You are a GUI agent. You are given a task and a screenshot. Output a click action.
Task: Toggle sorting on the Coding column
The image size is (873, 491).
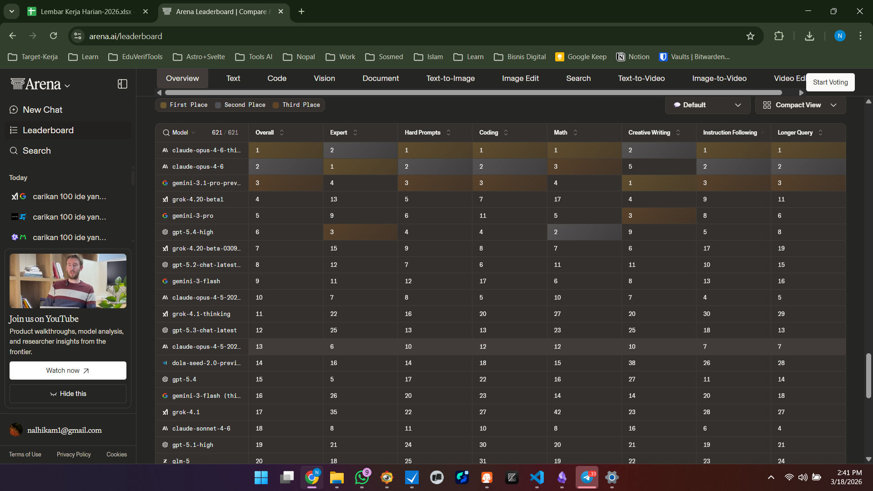click(x=506, y=133)
